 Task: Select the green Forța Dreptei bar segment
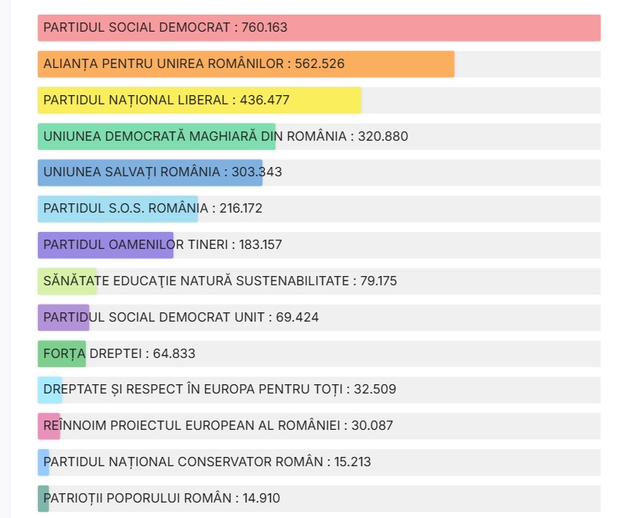pos(61,354)
